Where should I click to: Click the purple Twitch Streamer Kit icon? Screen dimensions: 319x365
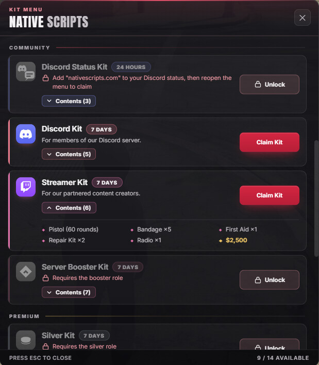coord(26,187)
